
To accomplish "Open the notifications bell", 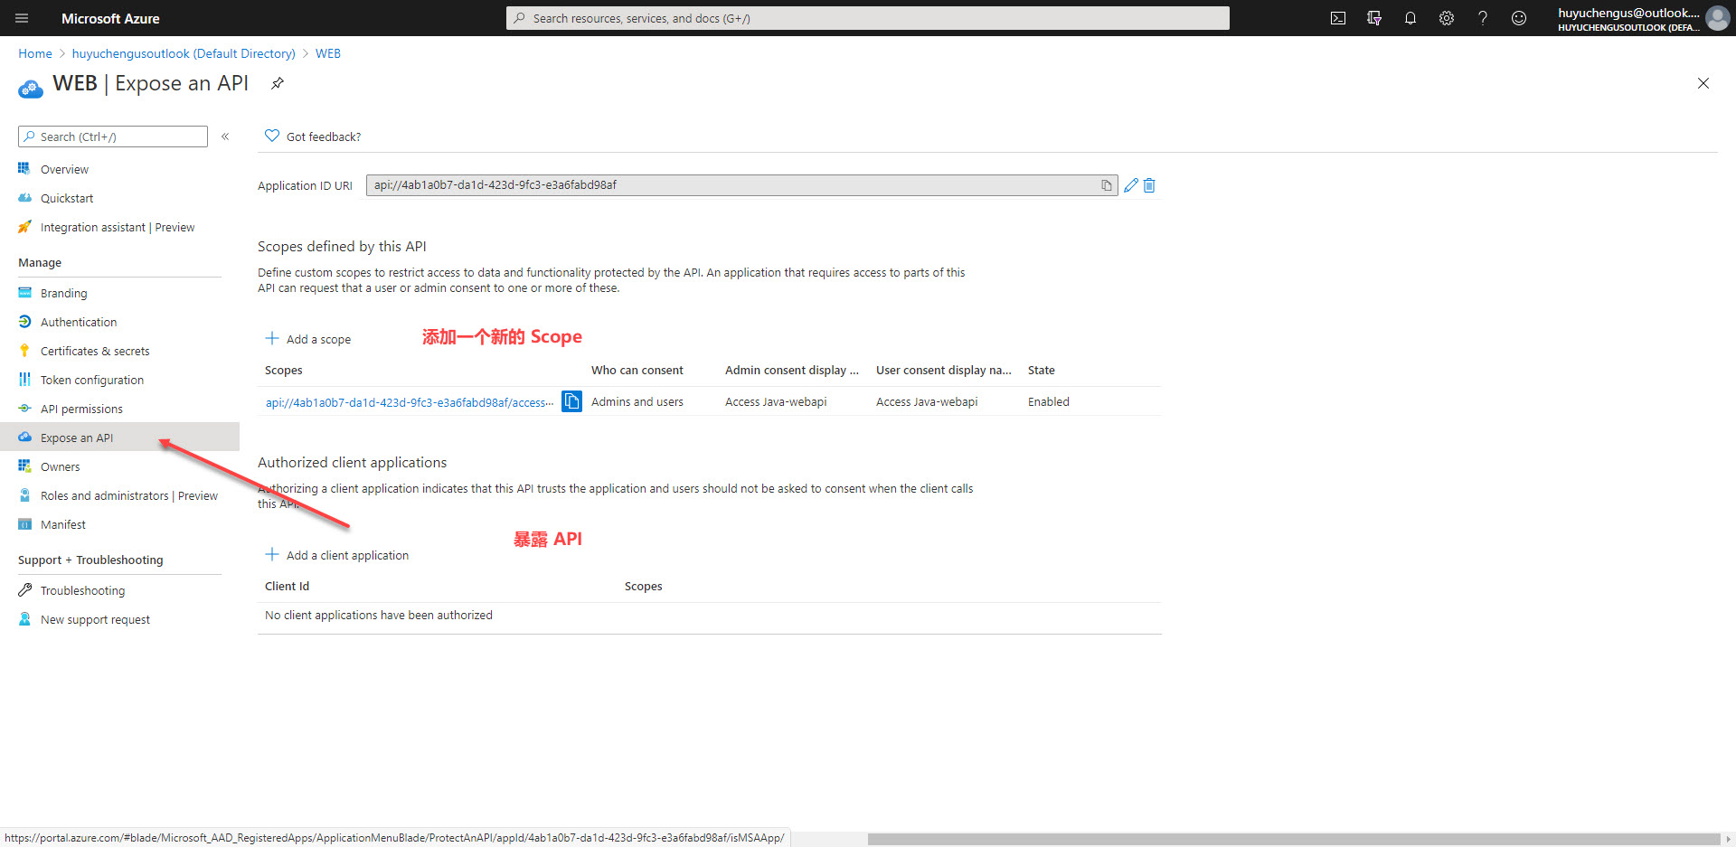I will click(x=1410, y=18).
